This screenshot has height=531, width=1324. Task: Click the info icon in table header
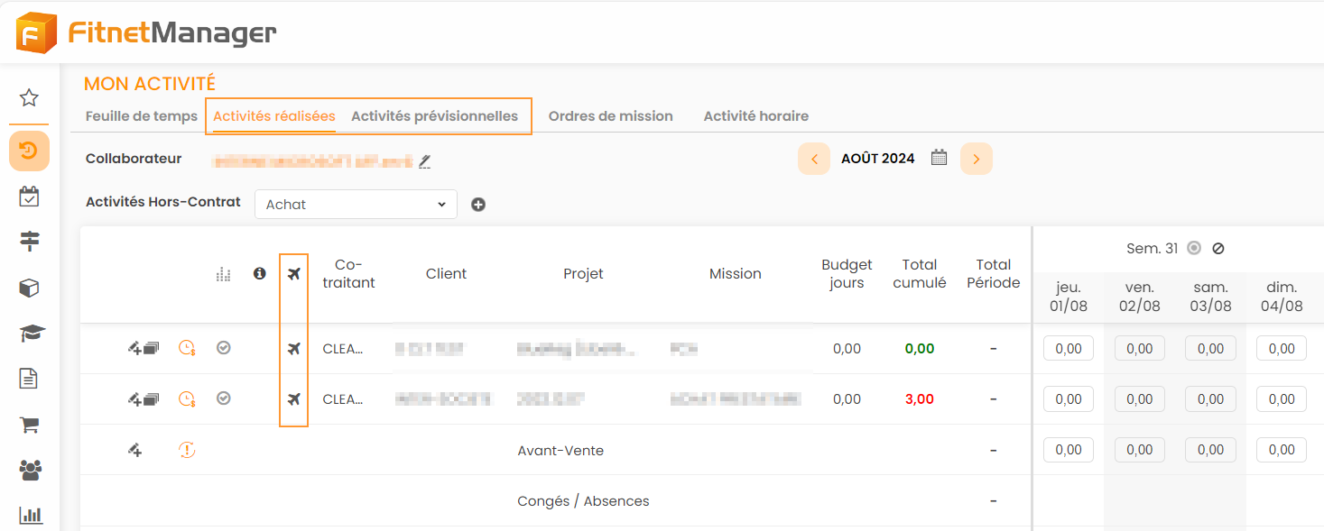tap(260, 273)
